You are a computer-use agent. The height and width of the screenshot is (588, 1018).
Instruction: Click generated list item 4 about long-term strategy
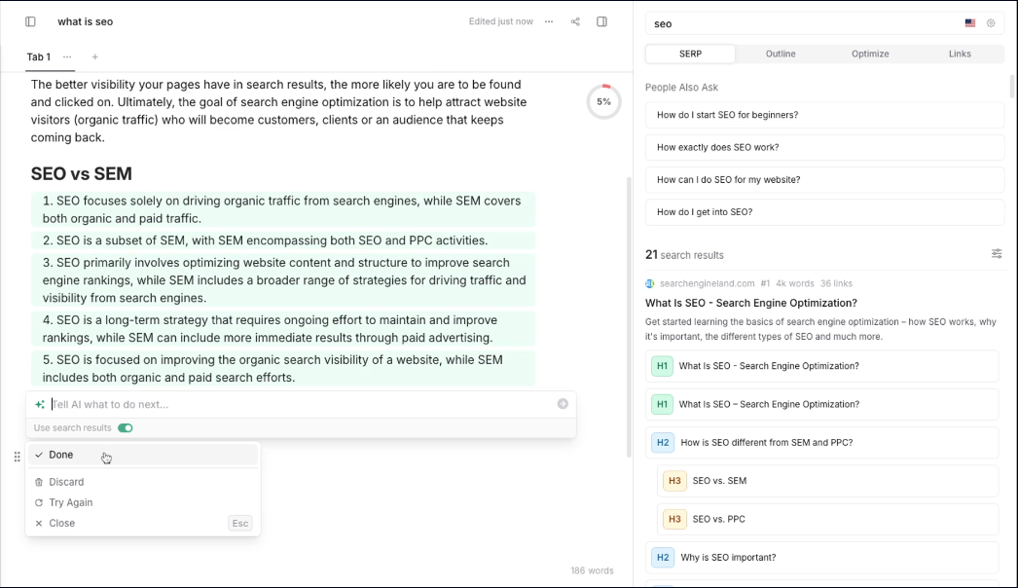tap(283, 329)
